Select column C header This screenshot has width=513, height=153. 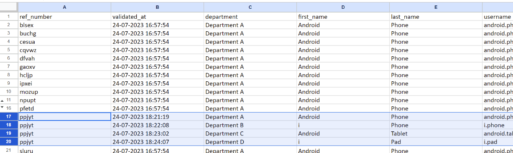pyautogui.click(x=250, y=7)
